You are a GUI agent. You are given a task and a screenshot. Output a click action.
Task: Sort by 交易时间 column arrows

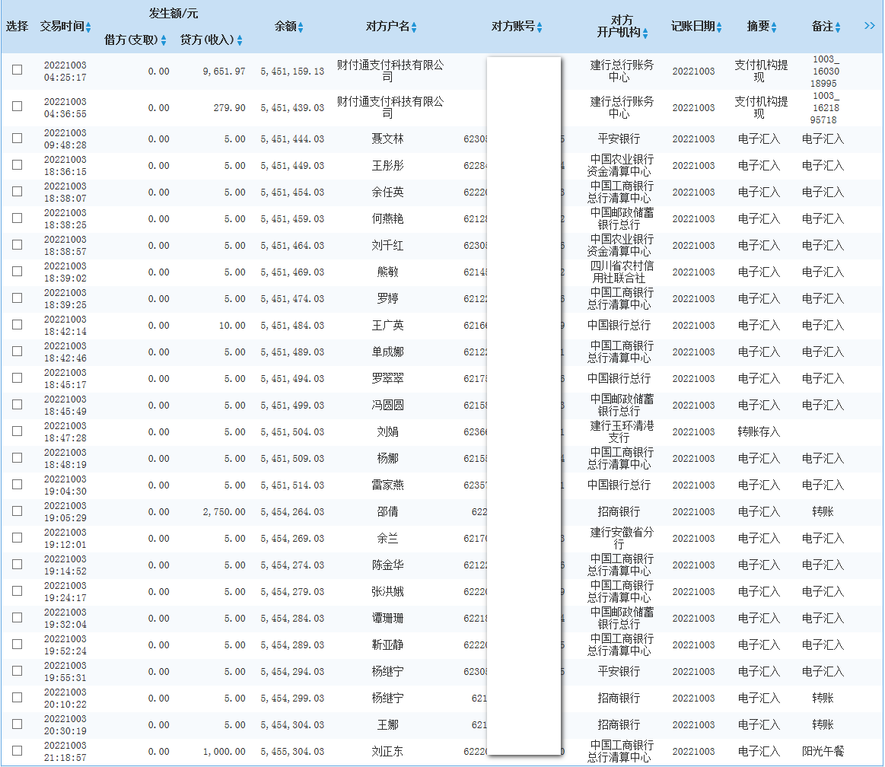[88, 27]
